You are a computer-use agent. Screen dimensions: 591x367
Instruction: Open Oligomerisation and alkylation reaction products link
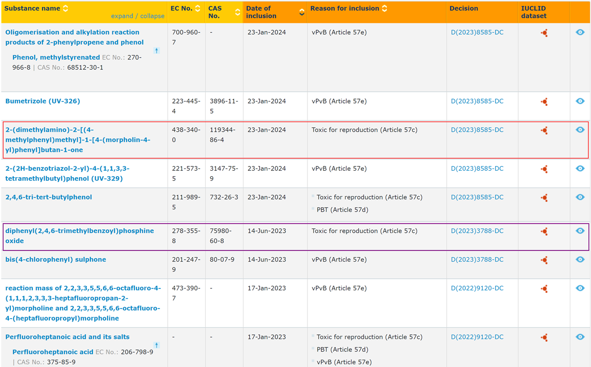coord(74,37)
